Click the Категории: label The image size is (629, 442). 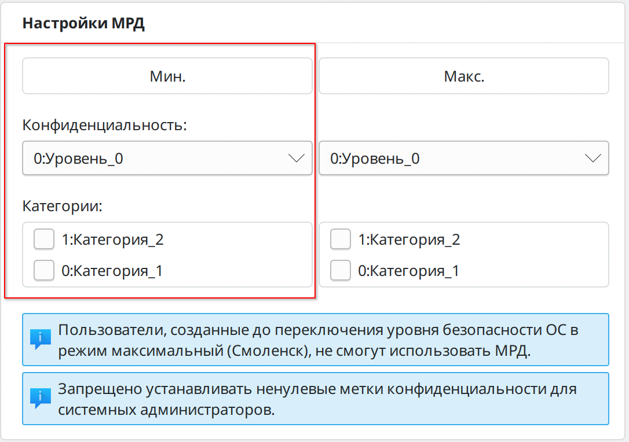[63, 207]
